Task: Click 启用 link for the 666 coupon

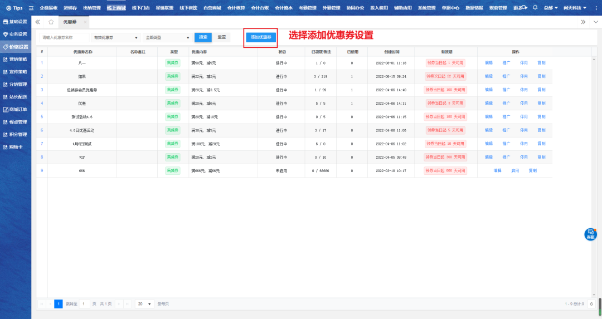Action: coord(515,171)
